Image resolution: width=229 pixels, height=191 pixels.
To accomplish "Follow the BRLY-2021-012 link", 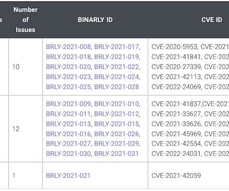I will coord(116,114).
